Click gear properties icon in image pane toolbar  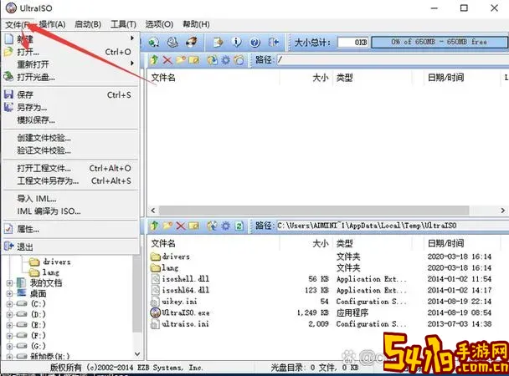225,60
